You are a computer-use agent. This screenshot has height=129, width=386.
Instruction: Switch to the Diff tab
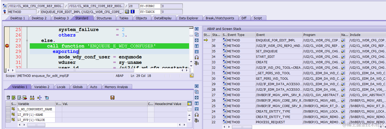[244, 18]
